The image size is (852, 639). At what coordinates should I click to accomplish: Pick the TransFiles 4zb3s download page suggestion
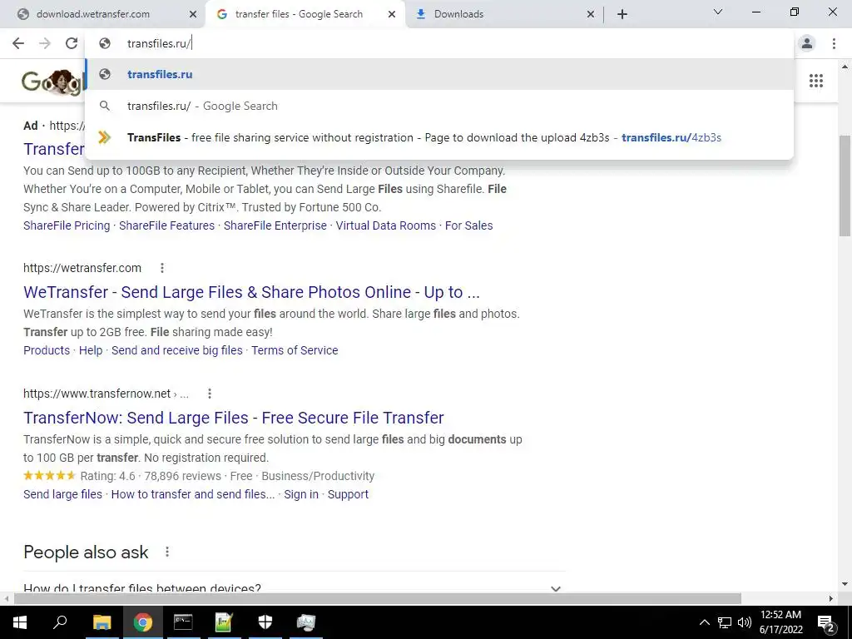point(439,137)
